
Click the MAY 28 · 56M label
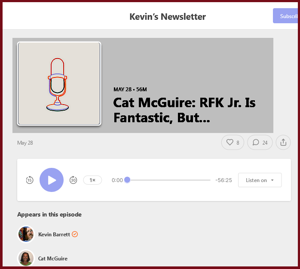pyautogui.click(x=130, y=90)
